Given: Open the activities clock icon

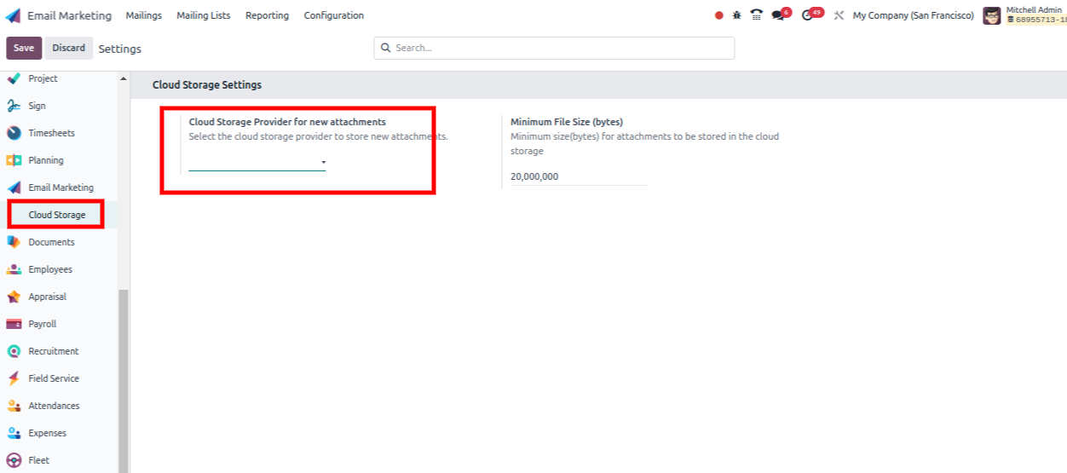Looking at the screenshot, I should coord(808,15).
